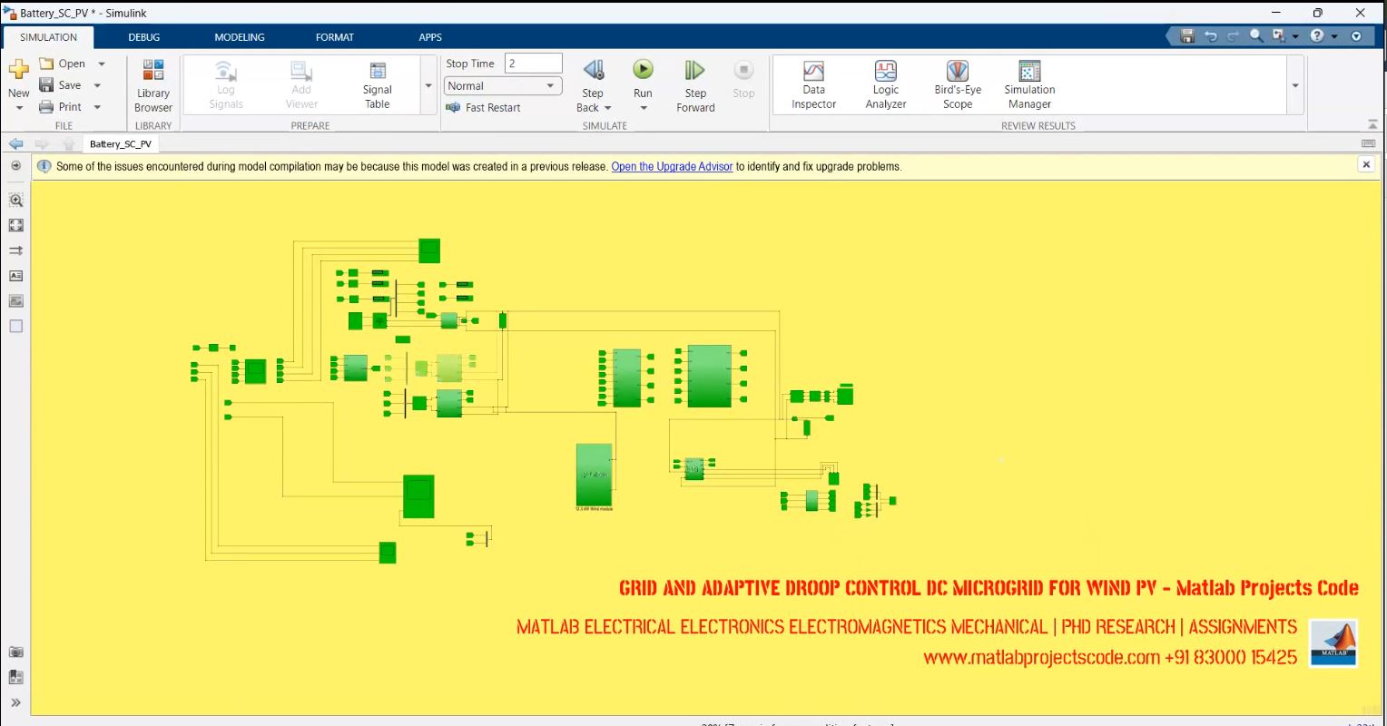Open the Simulation Manager

1028,83
